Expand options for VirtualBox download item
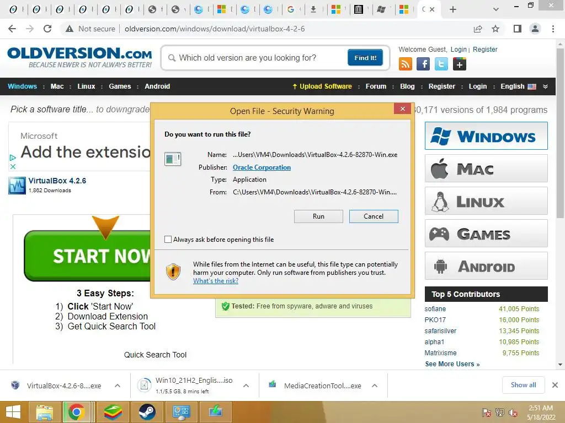The width and height of the screenshot is (565, 423). click(118, 386)
